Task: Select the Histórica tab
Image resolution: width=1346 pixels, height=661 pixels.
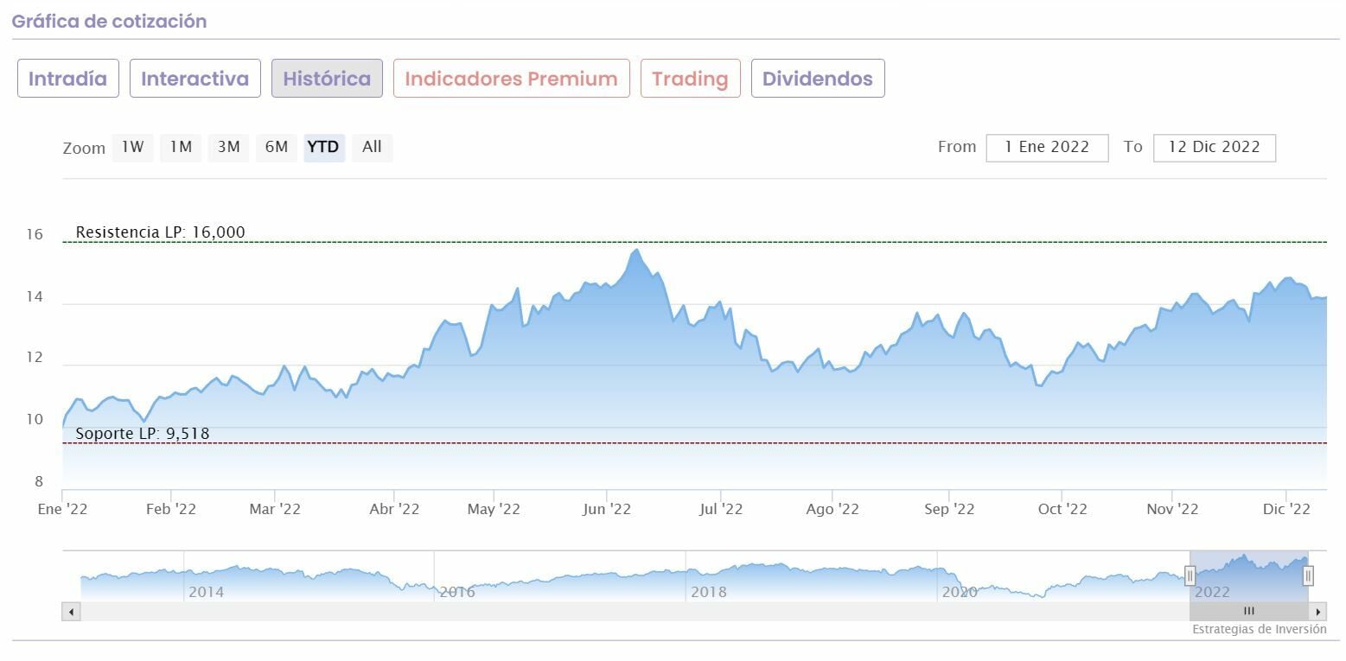Action: coord(327,79)
